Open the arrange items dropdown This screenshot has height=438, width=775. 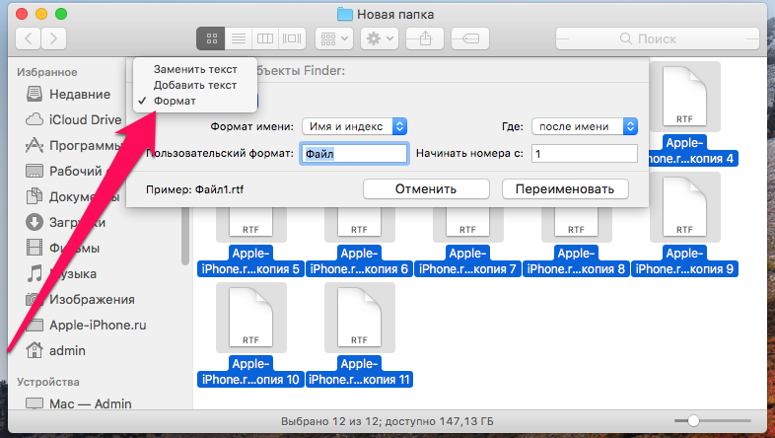(334, 38)
